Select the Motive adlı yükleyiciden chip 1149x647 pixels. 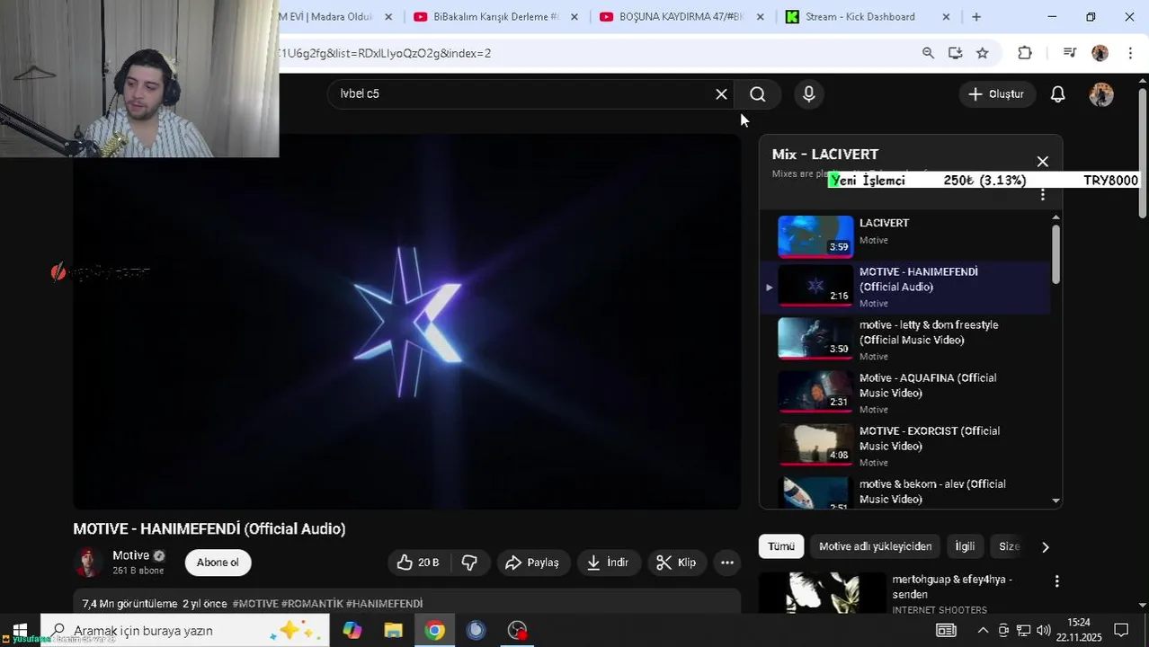click(875, 546)
